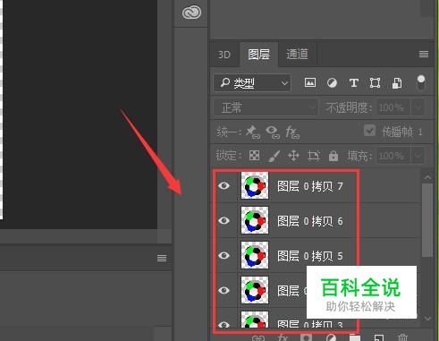Hide layer 图层 0 拷贝 6
Screen dimensions: 439x341
pyautogui.click(x=224, y=220)
